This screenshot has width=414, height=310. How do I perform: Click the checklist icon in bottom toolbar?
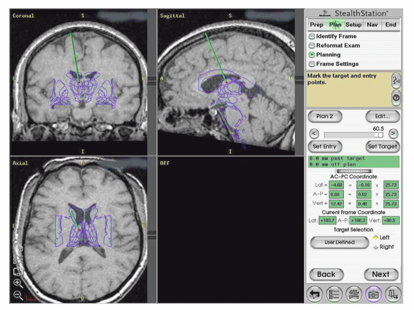coord(335,294)
